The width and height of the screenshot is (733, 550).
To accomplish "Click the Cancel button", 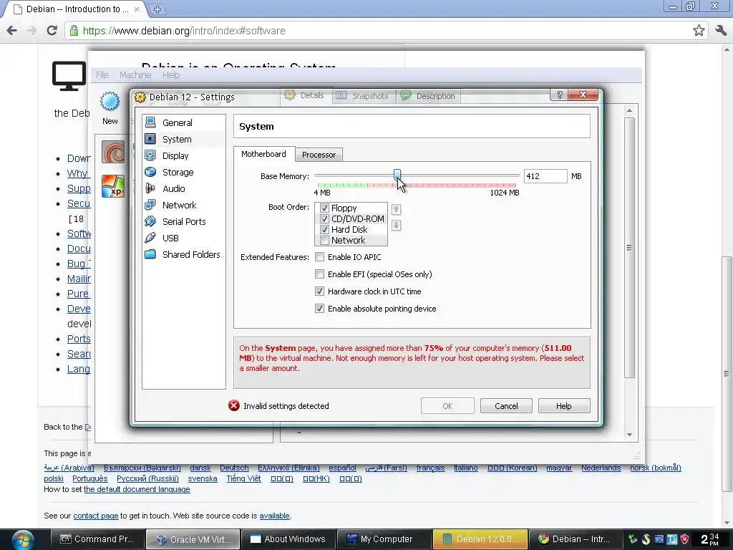I will [506, 406].
